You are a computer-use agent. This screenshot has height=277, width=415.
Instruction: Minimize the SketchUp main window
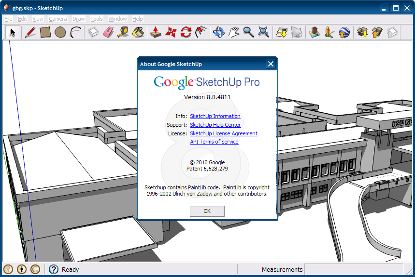click(384, 8)
